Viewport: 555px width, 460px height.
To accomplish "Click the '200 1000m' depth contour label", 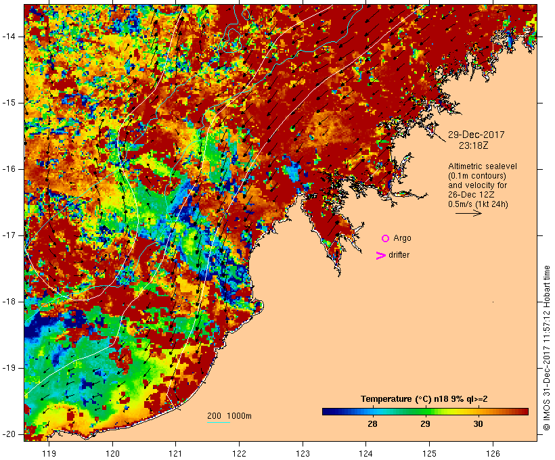I will (229, 416).
